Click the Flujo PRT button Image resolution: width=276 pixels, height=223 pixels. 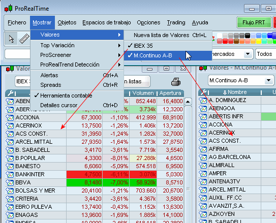(x=254, y=22)
